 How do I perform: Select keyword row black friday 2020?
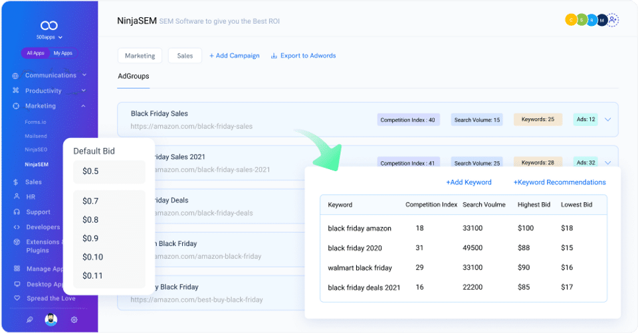[463, 247]
